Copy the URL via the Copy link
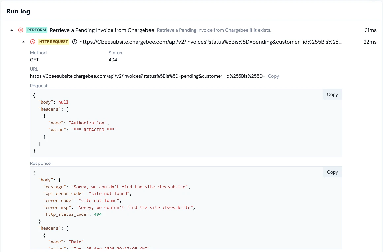The image size is (383, 252). pyautogui.click(x=273, y=76)
